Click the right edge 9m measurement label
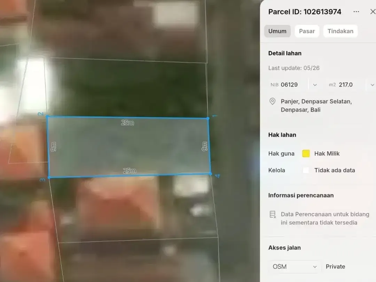 click(x=204, y=146)
